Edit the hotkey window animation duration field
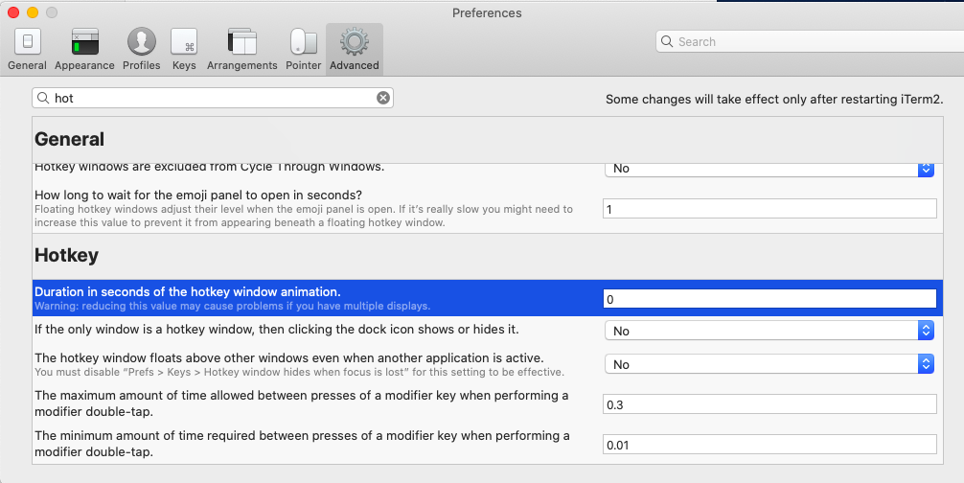The height and width of the screenshot is (483, 964). (x=769, y=299)
